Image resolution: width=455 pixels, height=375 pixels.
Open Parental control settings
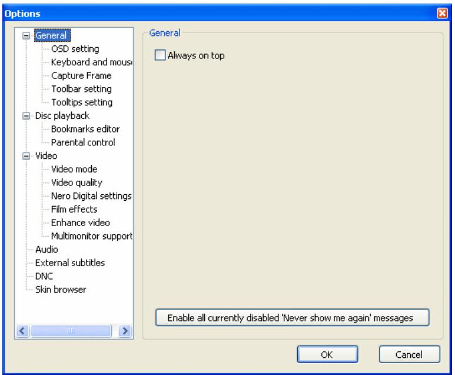(83, 142)
